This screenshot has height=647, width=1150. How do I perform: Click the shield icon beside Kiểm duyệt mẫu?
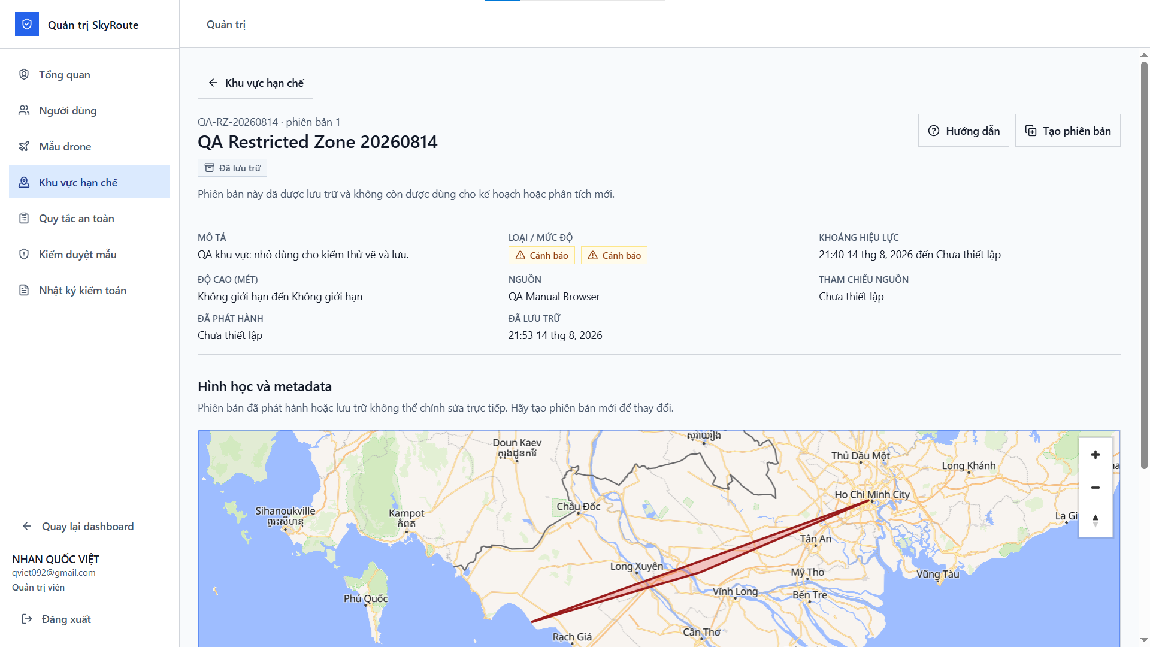[x=24, y=254]
